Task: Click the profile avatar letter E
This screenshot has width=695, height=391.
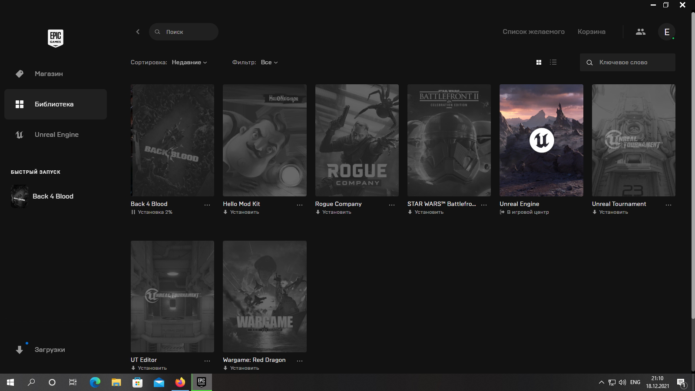Action: 667,32
